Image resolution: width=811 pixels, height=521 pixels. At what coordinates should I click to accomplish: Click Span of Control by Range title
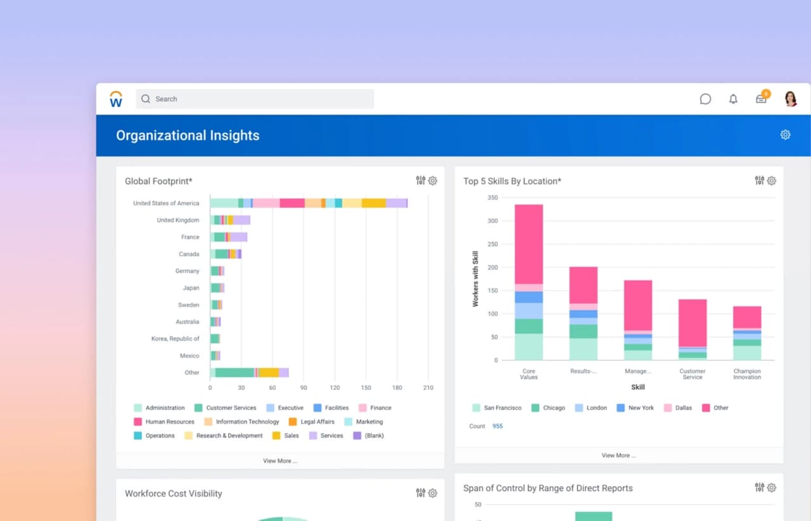tap(548, 488)
